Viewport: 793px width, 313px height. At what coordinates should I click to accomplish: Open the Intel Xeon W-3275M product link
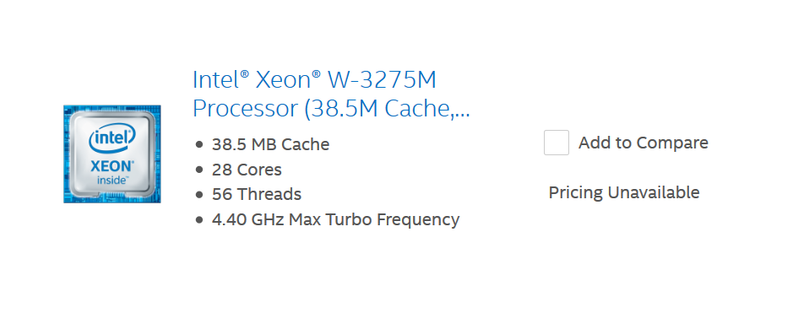click(331, 94)
